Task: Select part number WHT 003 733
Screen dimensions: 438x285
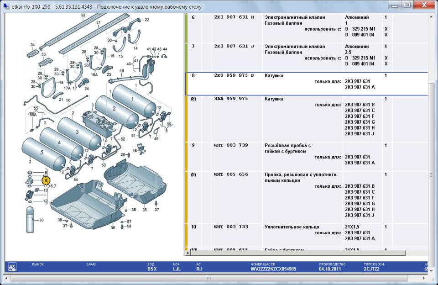Action: (x=231, y=227)
